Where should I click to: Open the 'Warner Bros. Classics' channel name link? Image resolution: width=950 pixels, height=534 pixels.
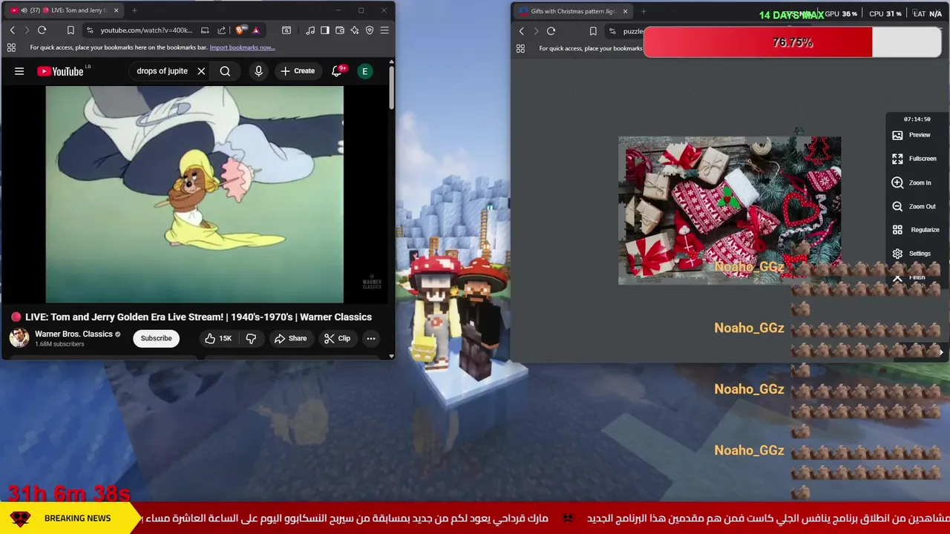click(73, 334)
